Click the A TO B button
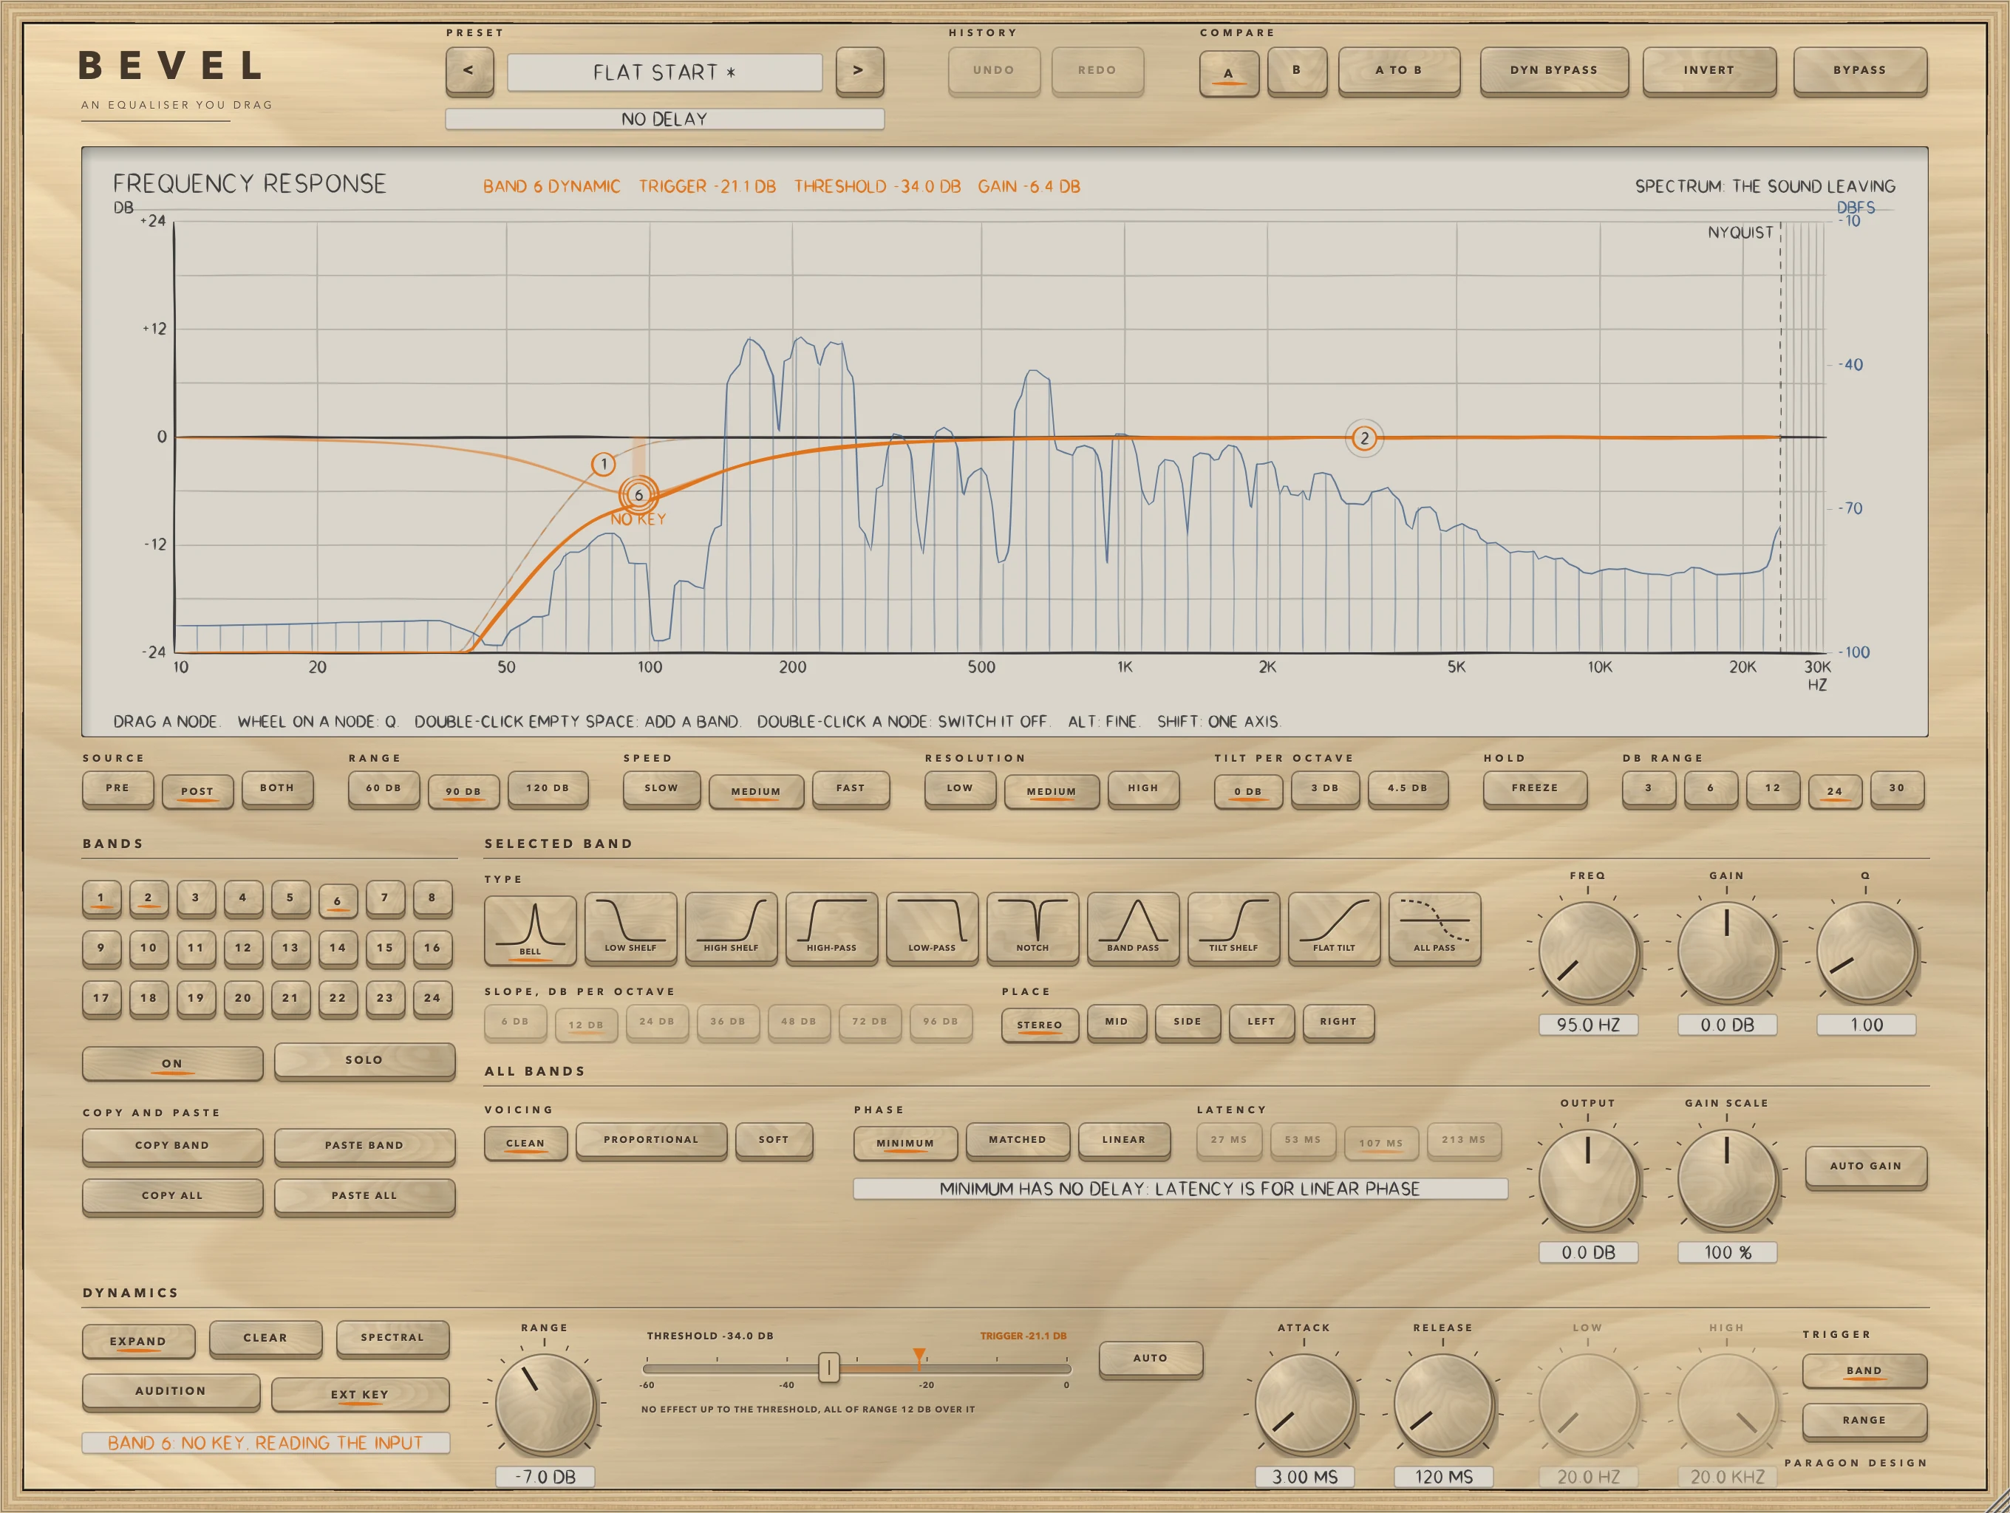Viewport: 2010px width, 1513px height. point(1398,70)
